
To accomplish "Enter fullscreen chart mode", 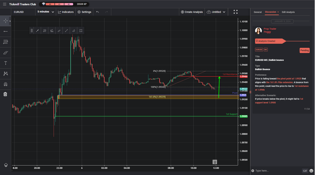I will [235, 12].
